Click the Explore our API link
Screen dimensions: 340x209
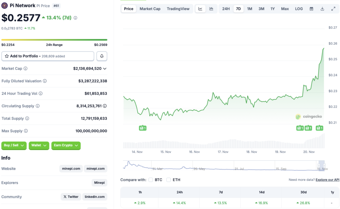(x=327, y=180)
